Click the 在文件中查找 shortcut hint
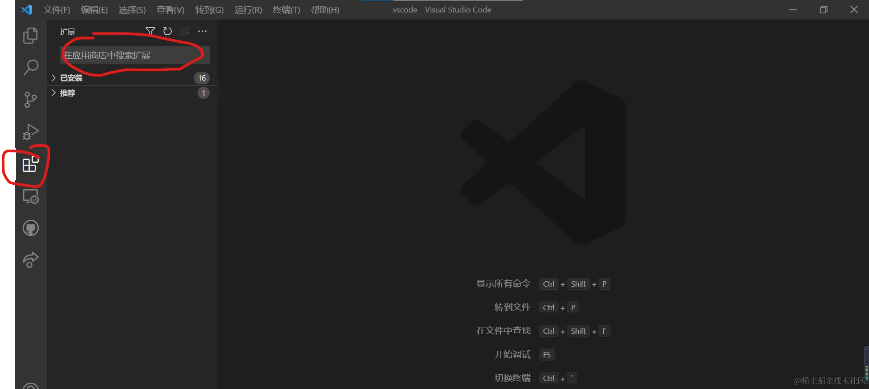 pyautogui.click(x=504, y=331)
